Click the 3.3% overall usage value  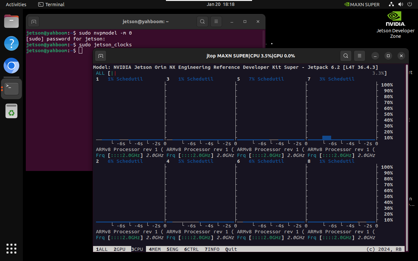pyautogui.click(x=378, y=73)
